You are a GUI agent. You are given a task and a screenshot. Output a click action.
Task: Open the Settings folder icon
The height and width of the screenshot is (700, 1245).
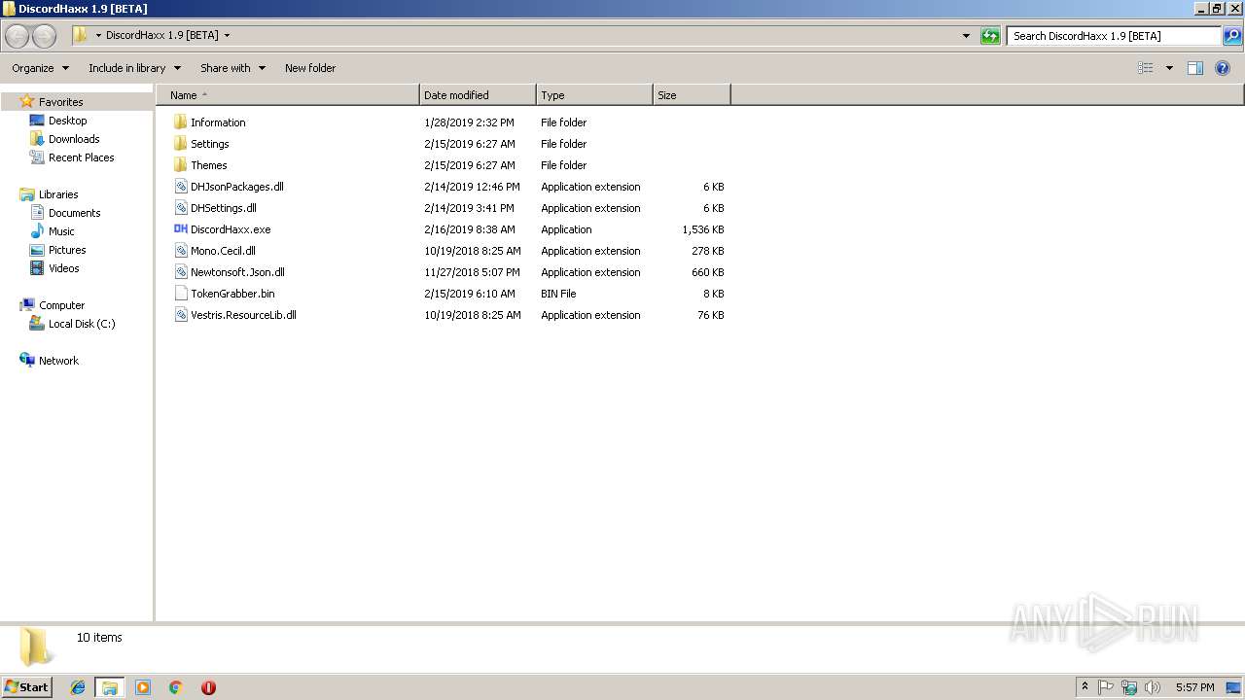tap(180, 144)
